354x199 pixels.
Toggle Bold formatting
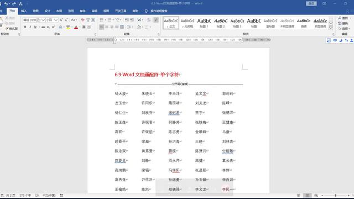coord(25,27)
